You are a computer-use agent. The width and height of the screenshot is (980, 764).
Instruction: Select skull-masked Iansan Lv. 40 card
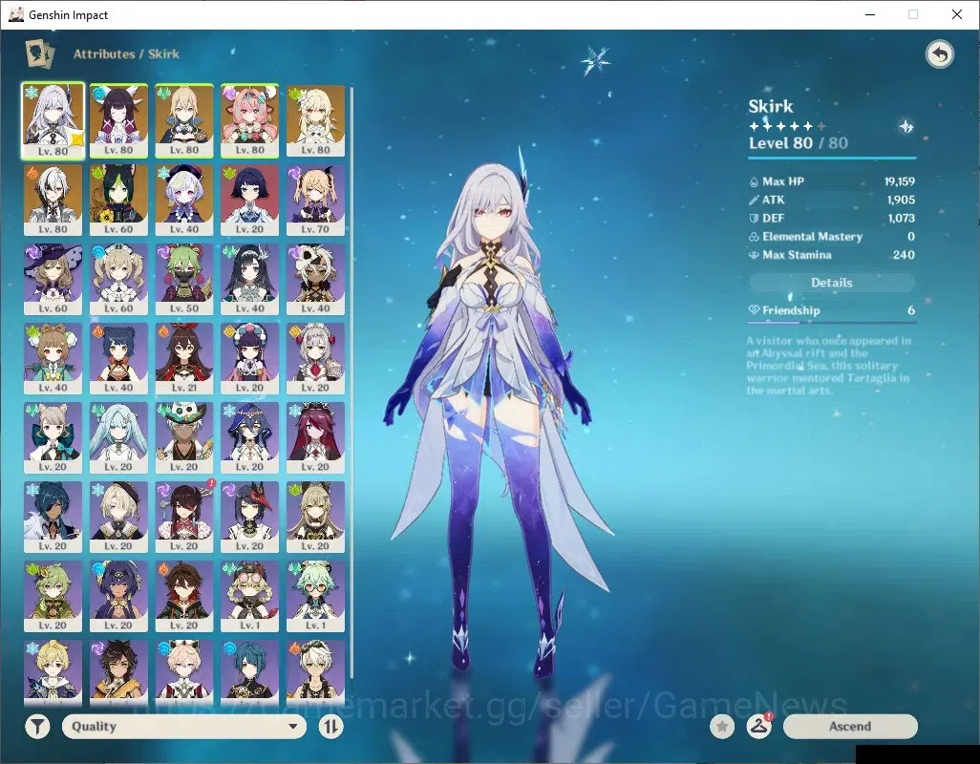pos(315,279)
